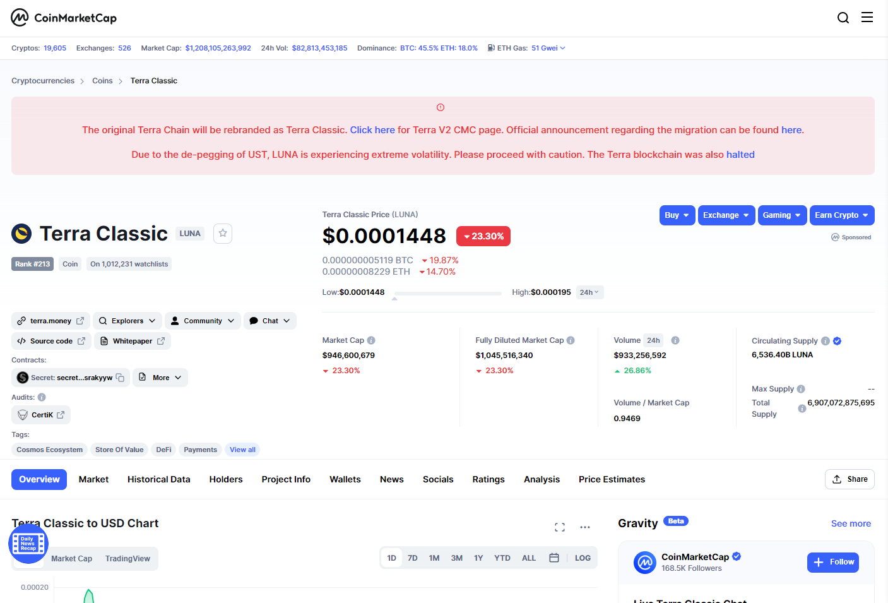Click Volume info icon
The image size is (888, 603).
coord(675,340)
